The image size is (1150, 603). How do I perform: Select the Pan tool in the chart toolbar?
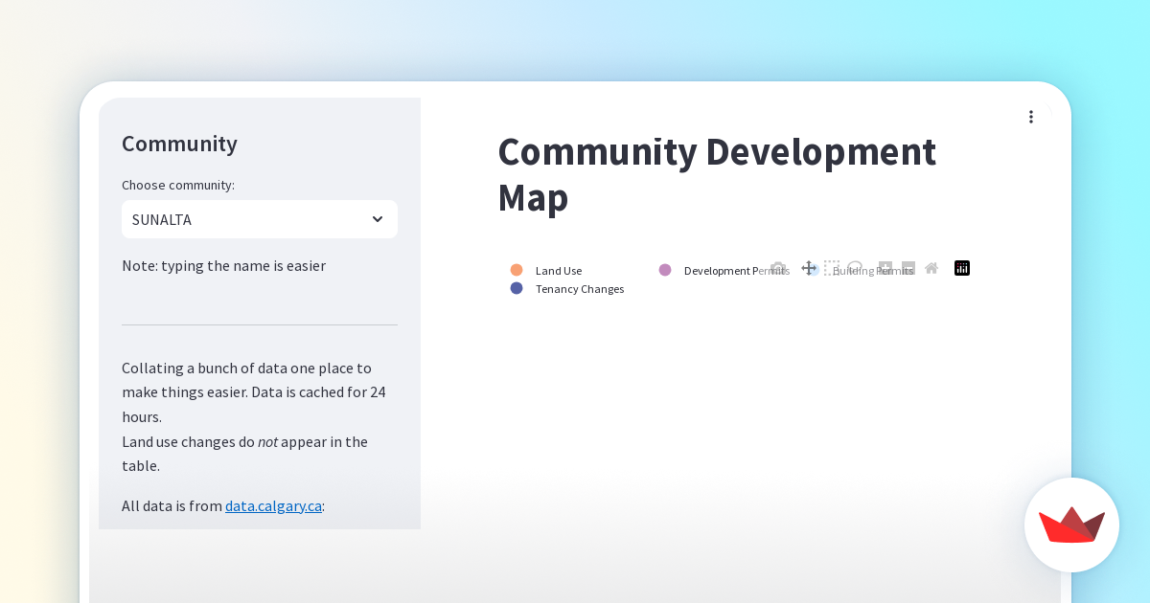(x=809, y=268)
